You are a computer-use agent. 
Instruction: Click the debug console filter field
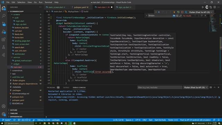pyautogui.click(x=160, y=87)
